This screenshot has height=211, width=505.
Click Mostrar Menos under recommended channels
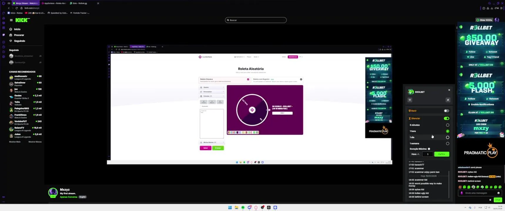point(35,142)
